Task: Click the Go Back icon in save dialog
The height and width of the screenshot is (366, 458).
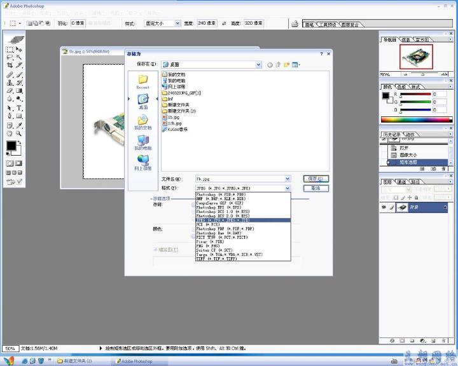Action: click(270, 65)
